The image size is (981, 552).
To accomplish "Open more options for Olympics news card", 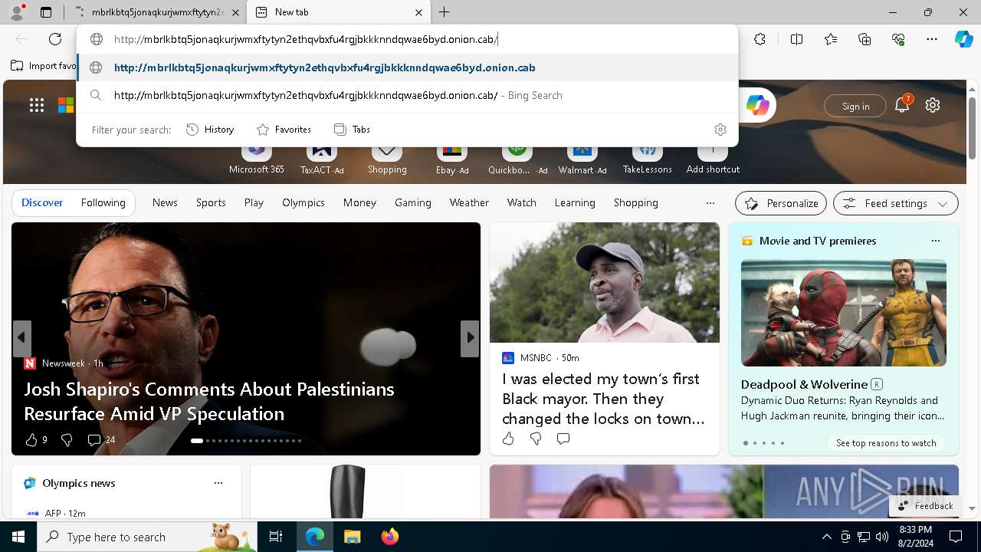I will coord(218,483).
